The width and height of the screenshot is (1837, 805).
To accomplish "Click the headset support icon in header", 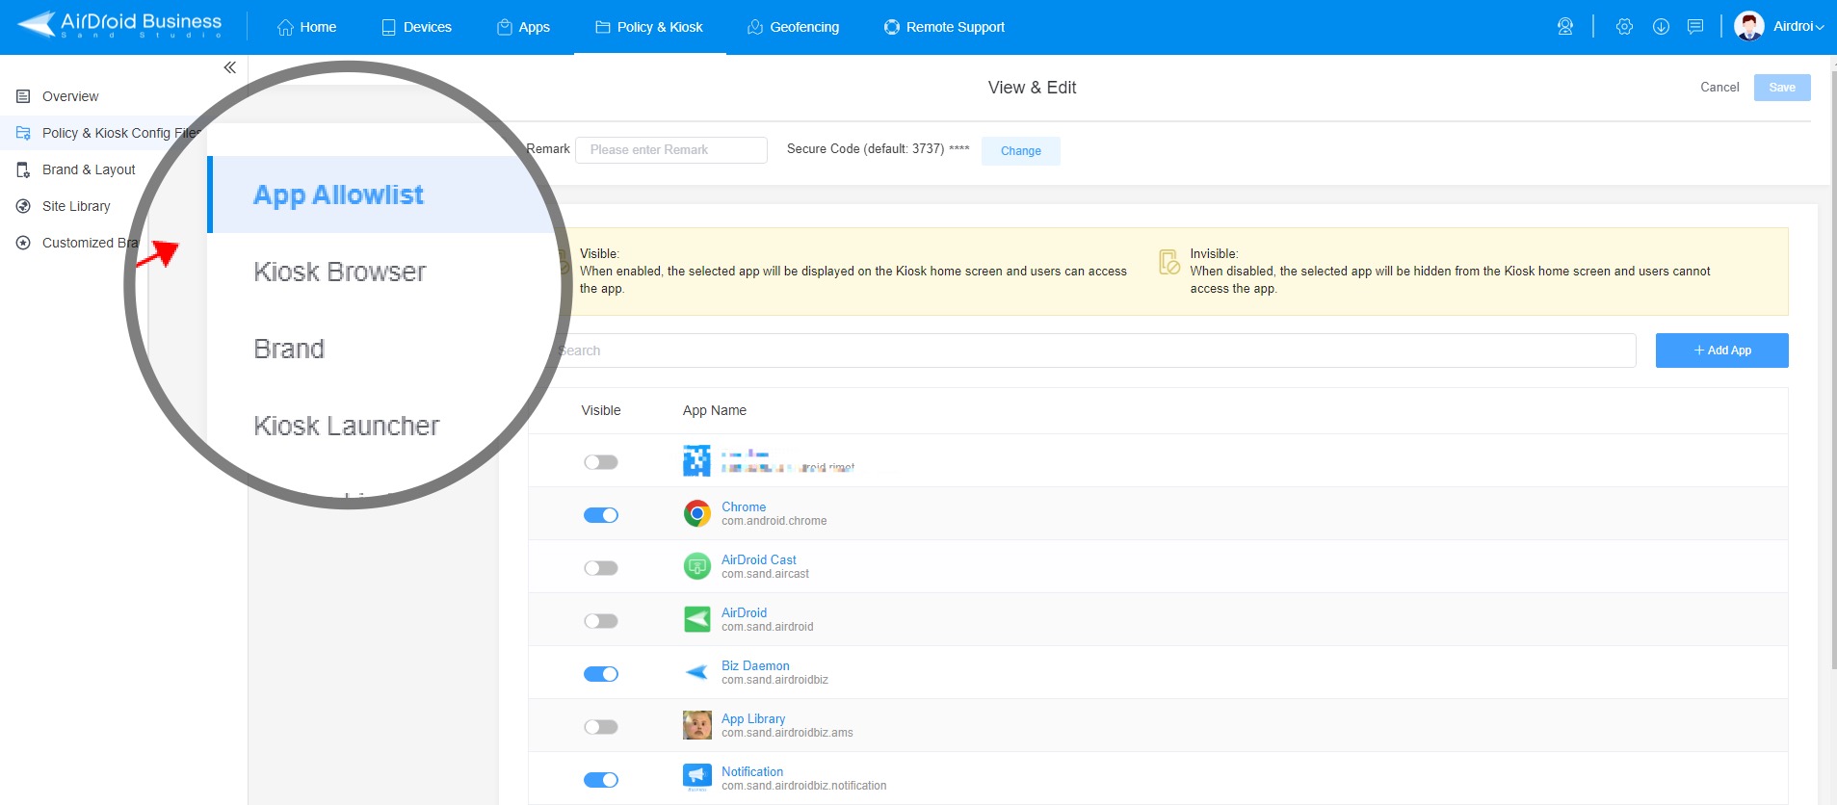I will coord(1565,27).
